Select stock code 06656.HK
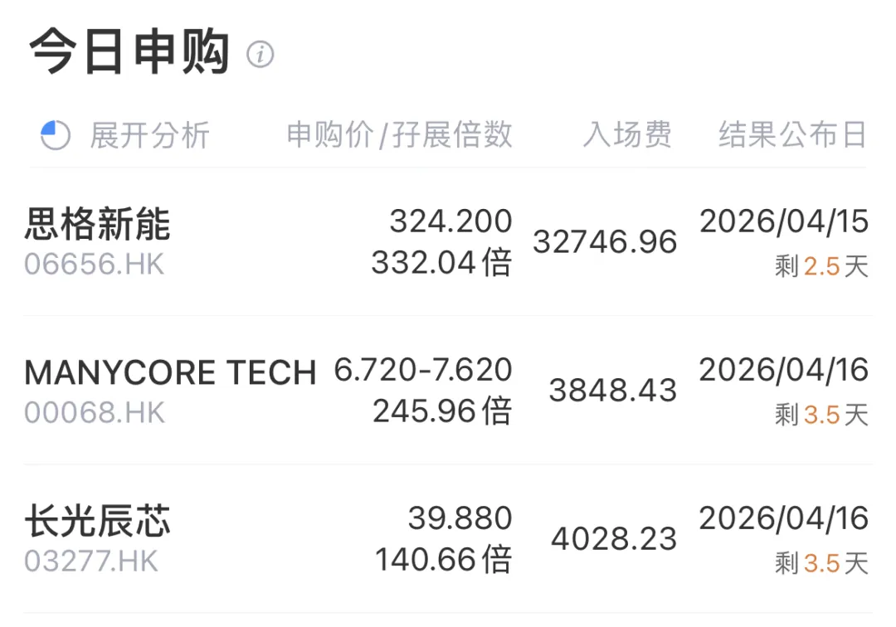This screenshot has width=896, height=627. point(95,264)
